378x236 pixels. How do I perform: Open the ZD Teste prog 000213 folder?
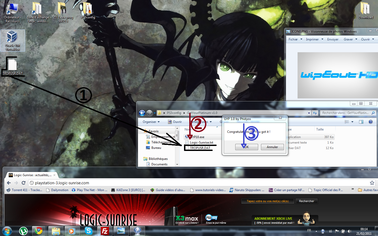[x=63, y=13]
